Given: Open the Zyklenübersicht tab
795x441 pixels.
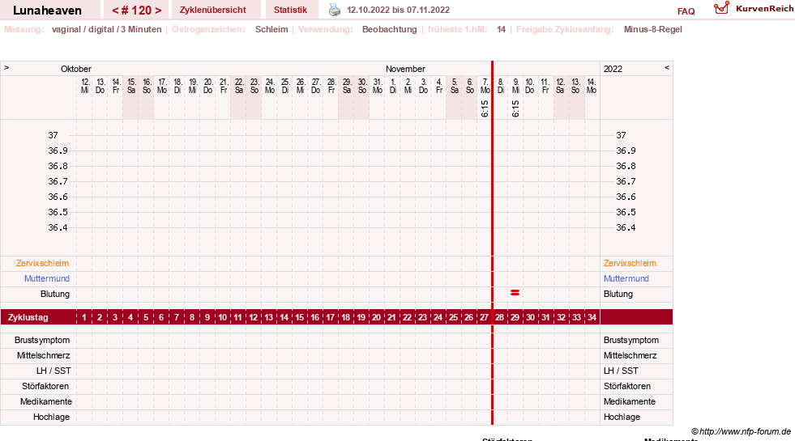Looking at the screenshot, I should (213, 10).
